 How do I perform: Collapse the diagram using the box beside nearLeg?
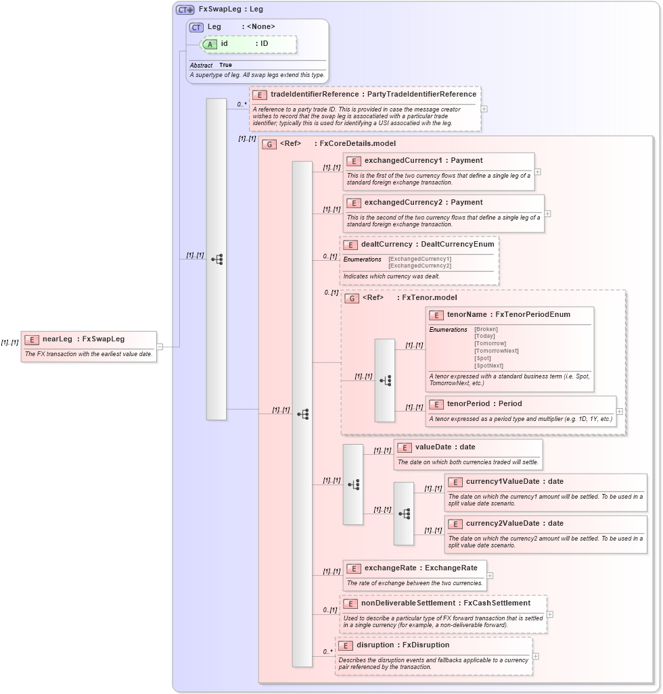coord(160,347)
